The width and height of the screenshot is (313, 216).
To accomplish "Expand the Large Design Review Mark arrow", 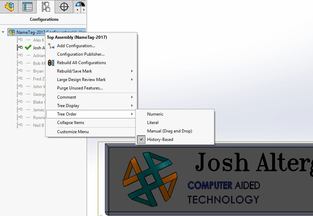I will coord(132,80).
